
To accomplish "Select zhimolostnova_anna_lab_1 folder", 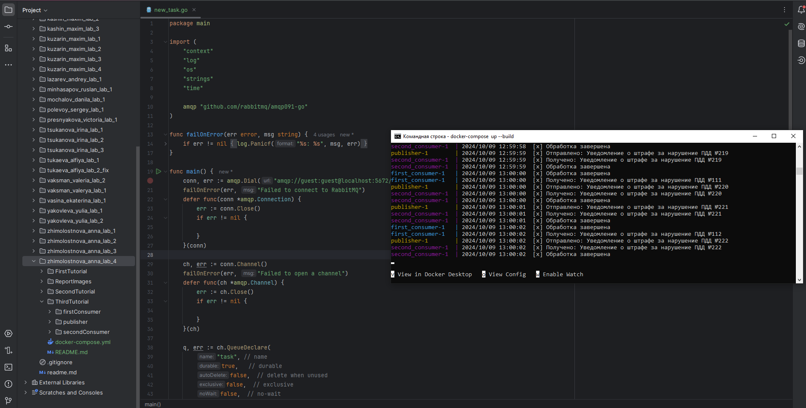I will click(78, 231).
